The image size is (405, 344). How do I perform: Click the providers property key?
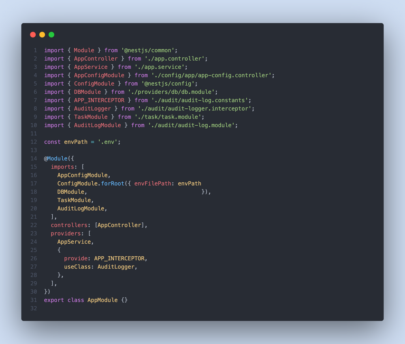(66, 233)
